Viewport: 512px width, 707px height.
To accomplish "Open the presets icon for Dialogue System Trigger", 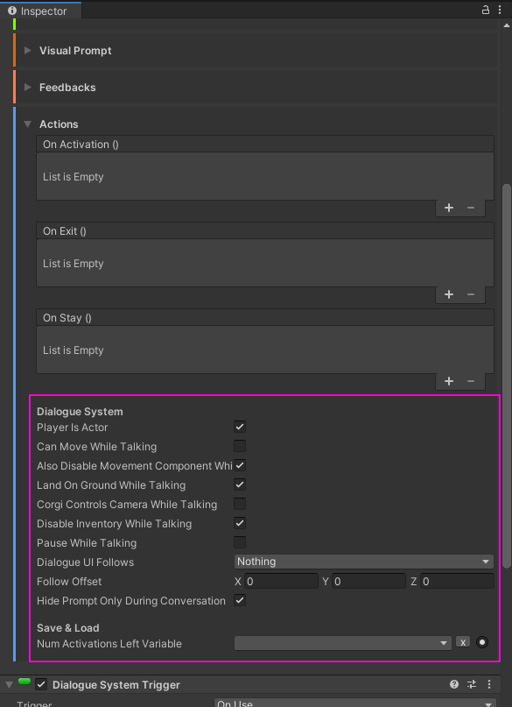I will (x=472, y=684).
